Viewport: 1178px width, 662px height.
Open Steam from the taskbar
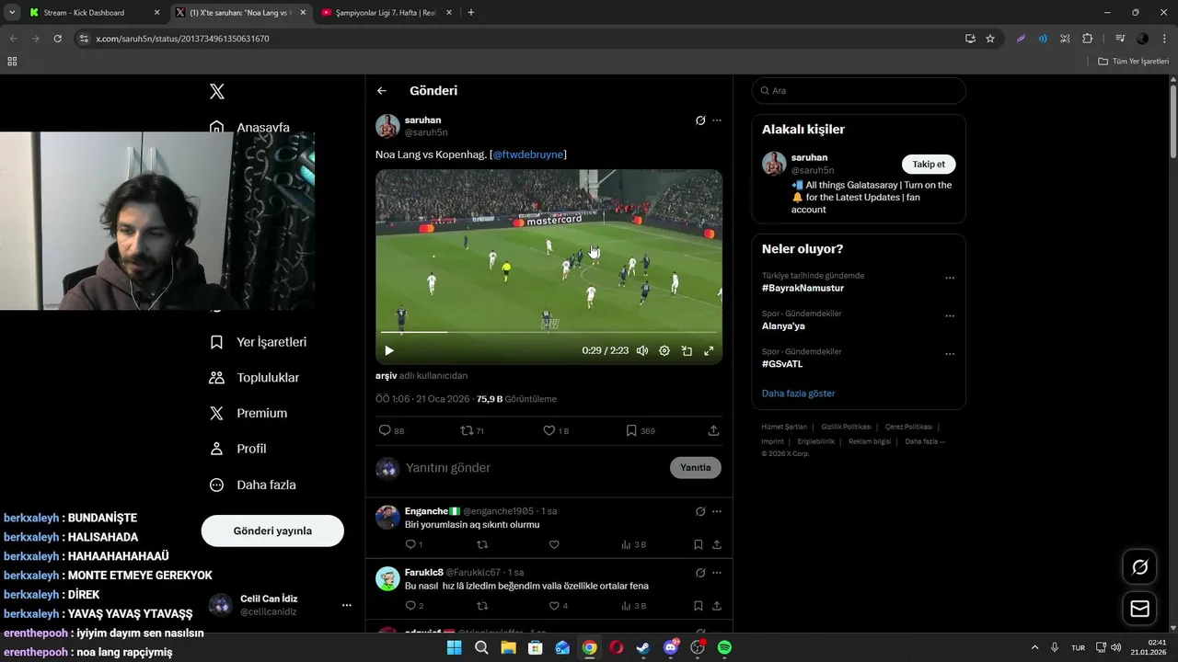point(643,647)
